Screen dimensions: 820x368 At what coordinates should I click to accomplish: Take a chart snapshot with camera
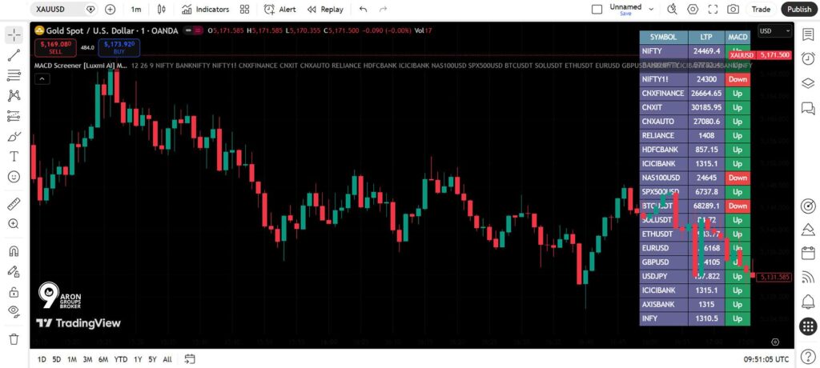pos(734,9)
